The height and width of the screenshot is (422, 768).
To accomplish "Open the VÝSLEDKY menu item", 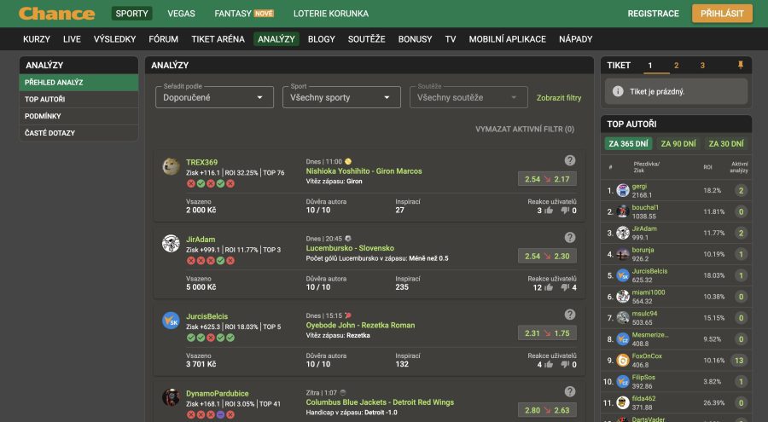I will (114, 39).
